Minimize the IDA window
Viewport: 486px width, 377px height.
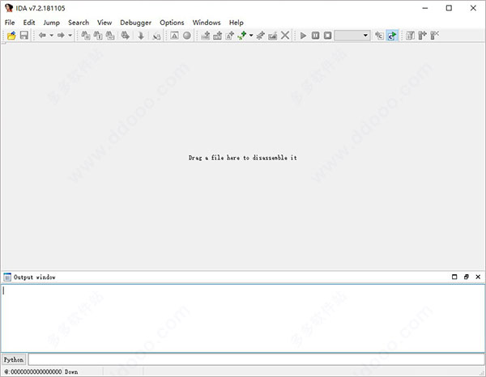pyautogui.click(x=425, y=8)
